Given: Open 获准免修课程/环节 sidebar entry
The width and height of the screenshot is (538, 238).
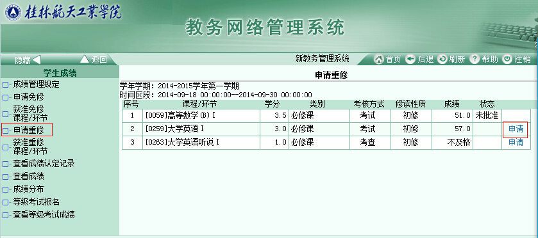Looking at the screenshot, I should click(x=30, y=114).
